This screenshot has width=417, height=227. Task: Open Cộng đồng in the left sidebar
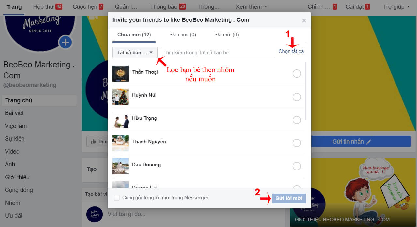[19, 190]
